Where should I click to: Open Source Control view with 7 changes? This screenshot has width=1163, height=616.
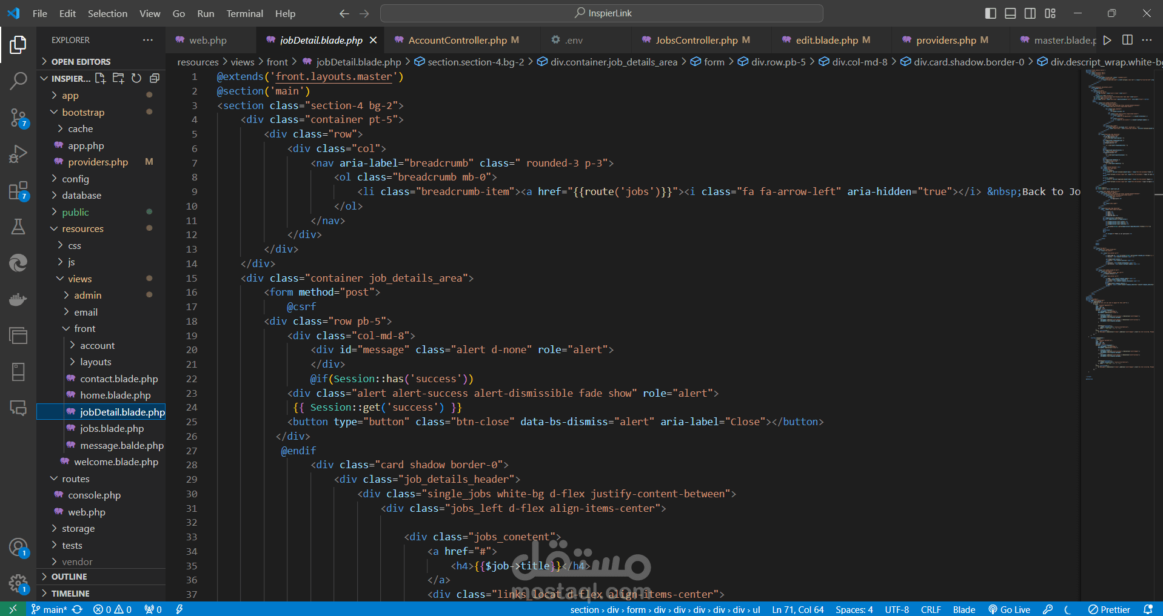click(x=18, y=118)
